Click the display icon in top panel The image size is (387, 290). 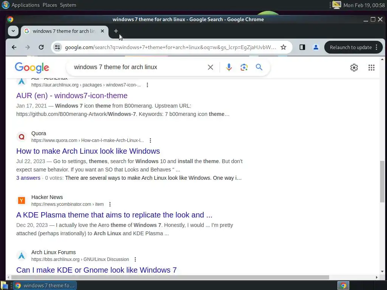336,5
